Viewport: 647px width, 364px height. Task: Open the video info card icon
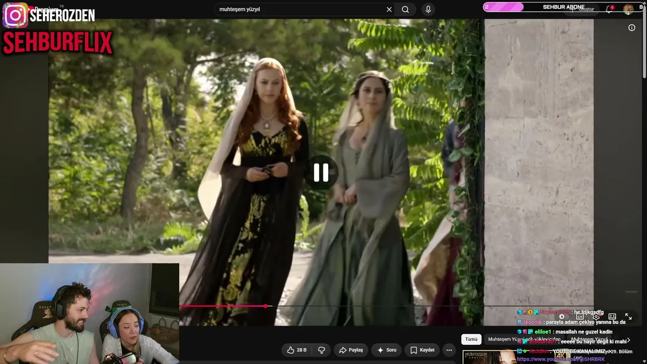pyautogui.click(x=632, y=28)
